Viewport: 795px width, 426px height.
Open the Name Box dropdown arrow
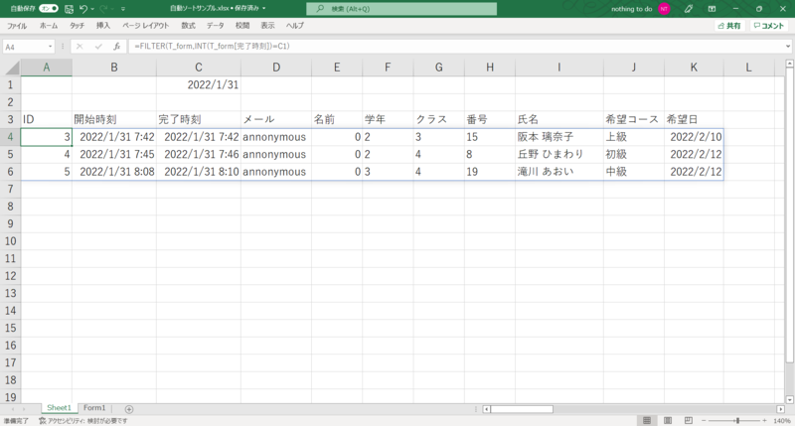click(51, 47)
